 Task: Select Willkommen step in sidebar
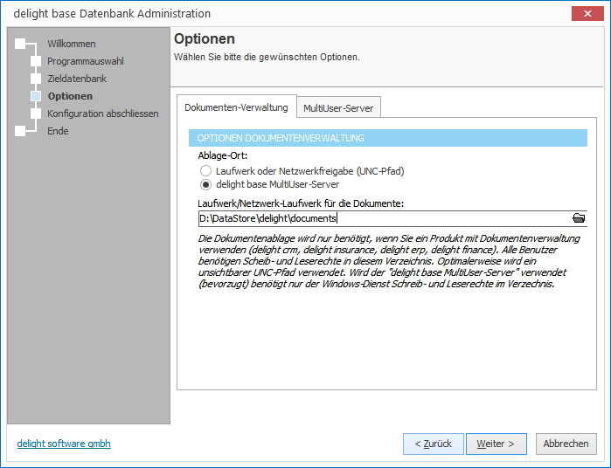pos(72,44)
